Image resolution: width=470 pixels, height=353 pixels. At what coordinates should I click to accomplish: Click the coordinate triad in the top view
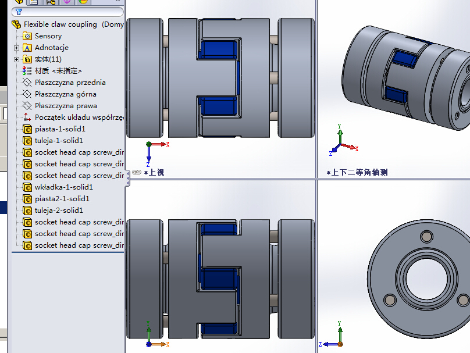pyautogui.click(x=158, y=154)
